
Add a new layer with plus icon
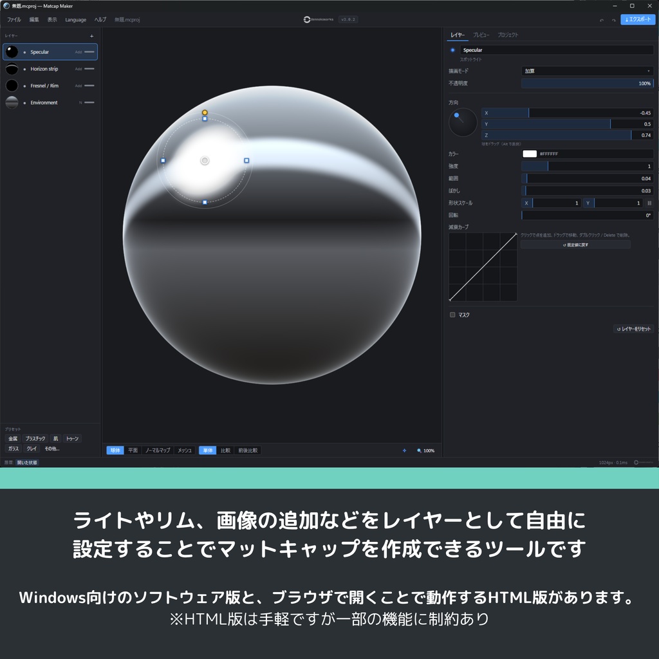click(x=91, y=36)
